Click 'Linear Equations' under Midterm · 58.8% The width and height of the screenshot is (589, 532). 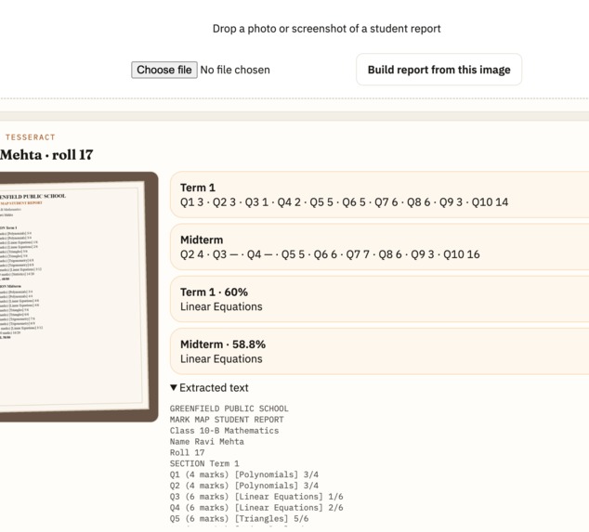[x=221, y=359]
